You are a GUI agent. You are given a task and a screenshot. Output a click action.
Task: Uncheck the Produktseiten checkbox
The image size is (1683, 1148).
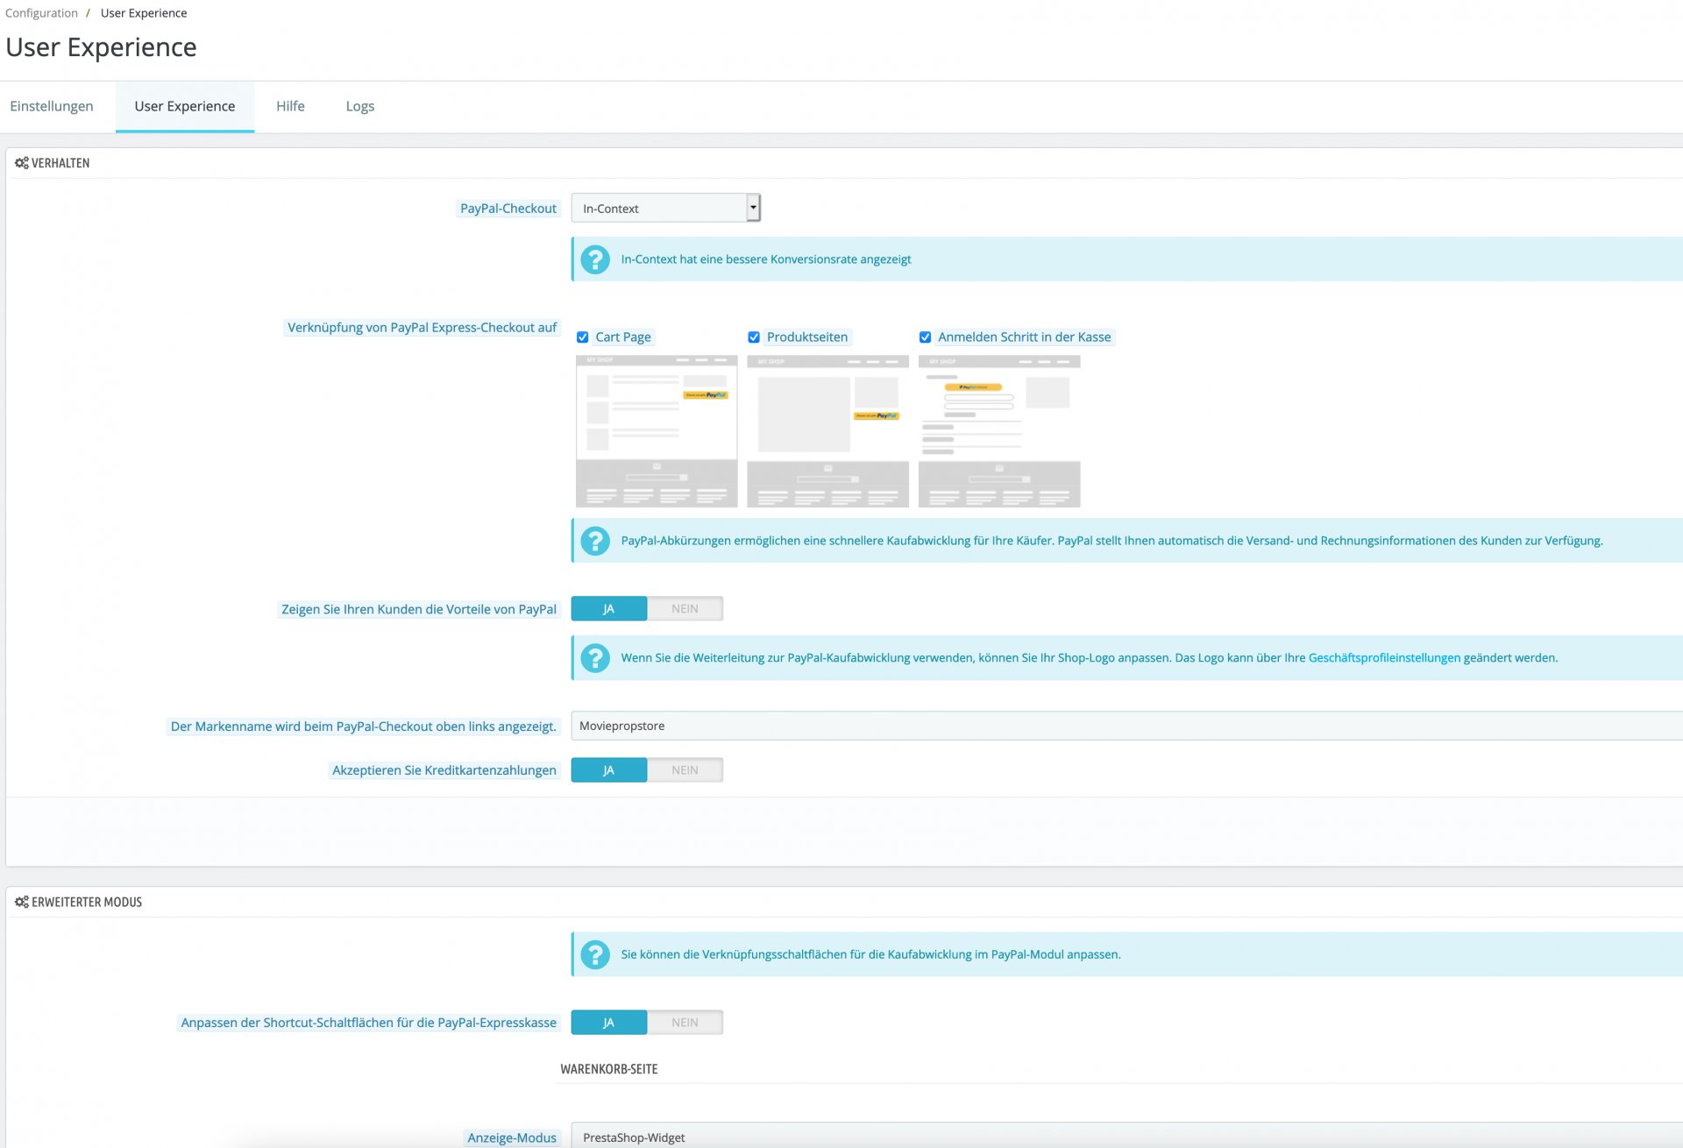click(x=754, y=337)
